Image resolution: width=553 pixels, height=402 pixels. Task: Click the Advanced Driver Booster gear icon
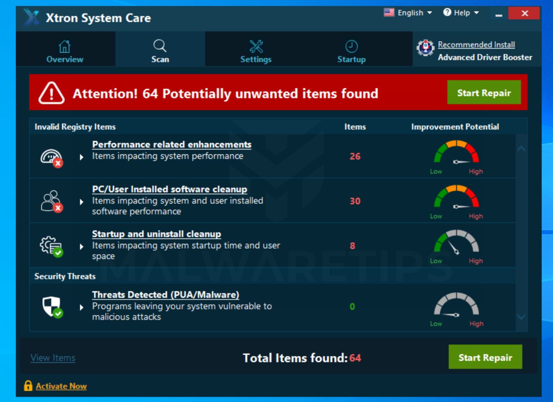point(425,48)
